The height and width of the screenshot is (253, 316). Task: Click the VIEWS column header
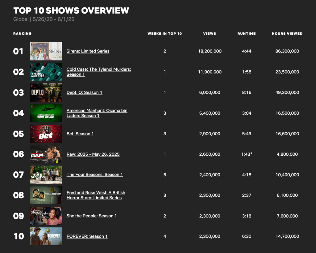point(210,34)
